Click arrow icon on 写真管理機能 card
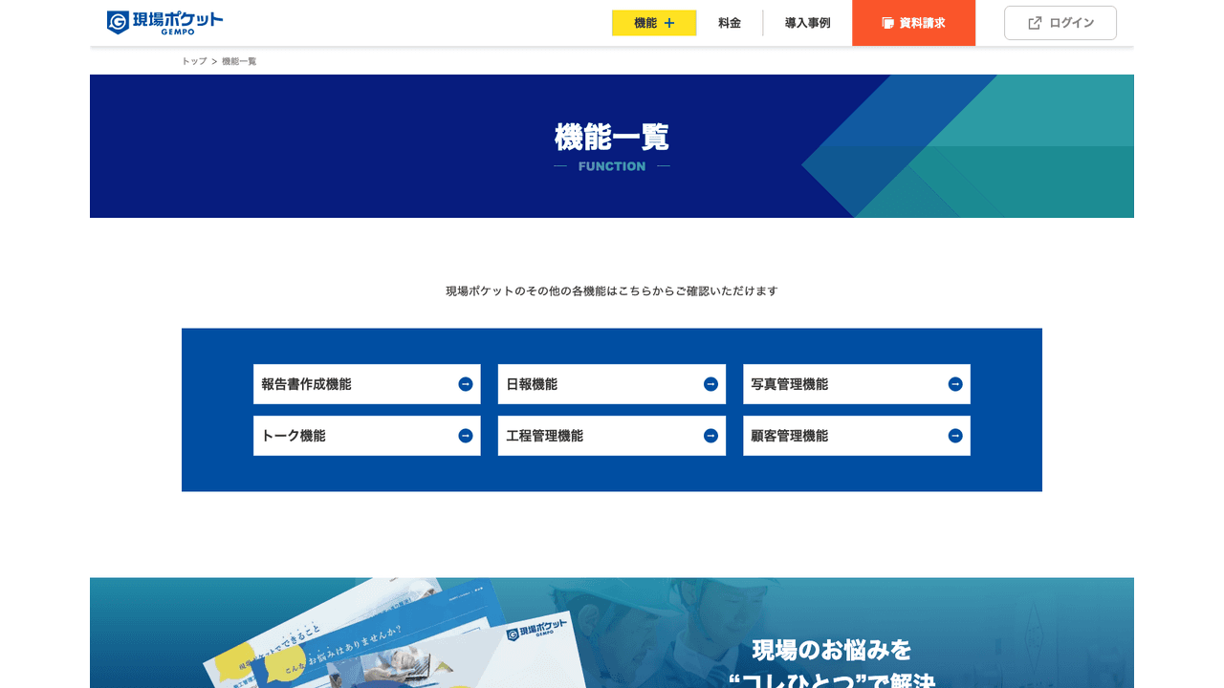This screenshot has height=688, width=1224. click(x=955, y=384)
